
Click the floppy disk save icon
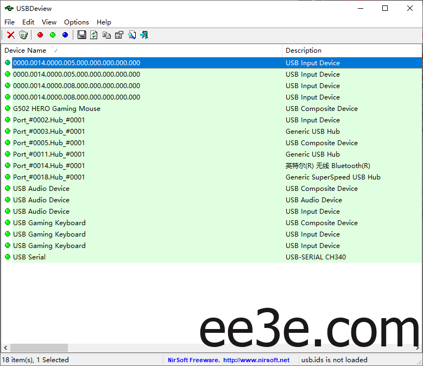tap(81, 35)
